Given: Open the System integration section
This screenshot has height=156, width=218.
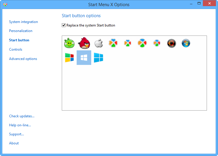Looking at the screenshot, I should coord(23,22).
